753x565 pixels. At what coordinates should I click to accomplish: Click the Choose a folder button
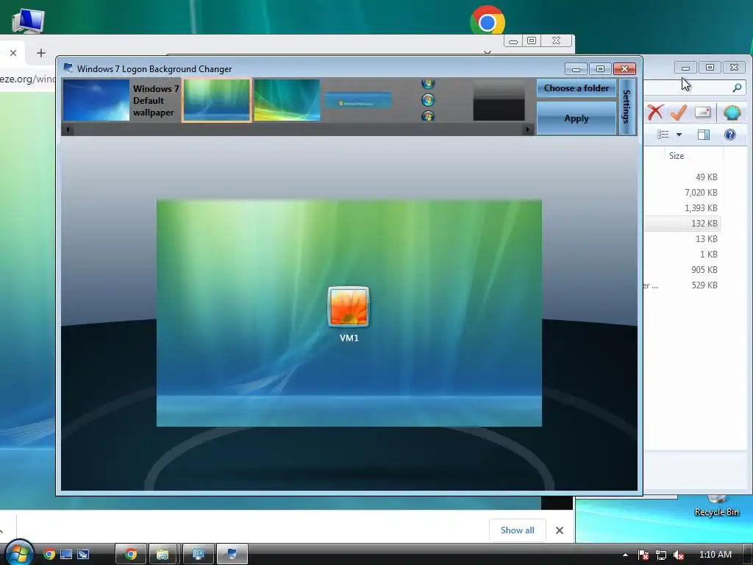pyautogui.click(x=577, y=88)
